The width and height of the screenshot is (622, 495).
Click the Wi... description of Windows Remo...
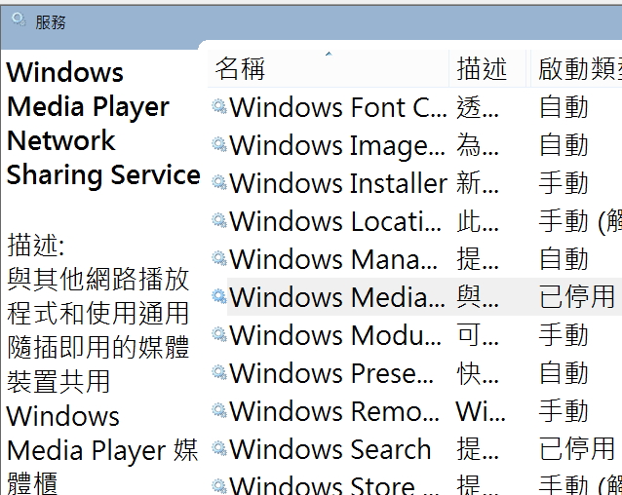pyautogui.click(x=481, y=411)
